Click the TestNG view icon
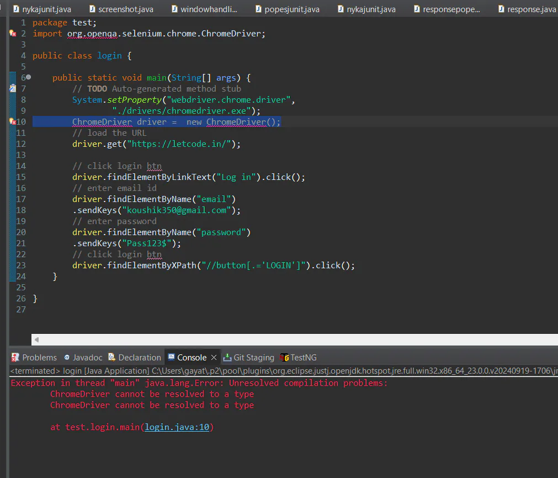The height and width of the screenshot is (478, 558). tap(284, 357)
